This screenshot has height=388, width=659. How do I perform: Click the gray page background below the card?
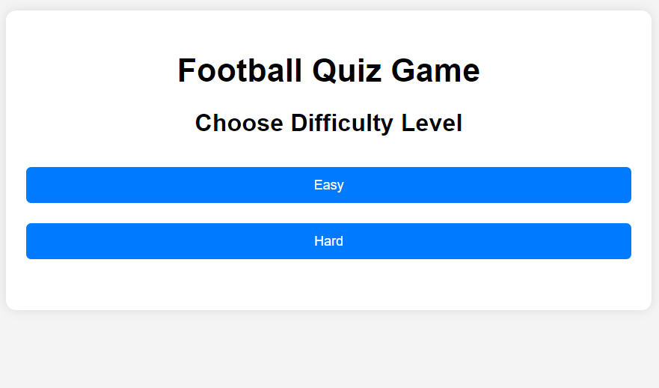pyautogui.click(x=328, y=349)
